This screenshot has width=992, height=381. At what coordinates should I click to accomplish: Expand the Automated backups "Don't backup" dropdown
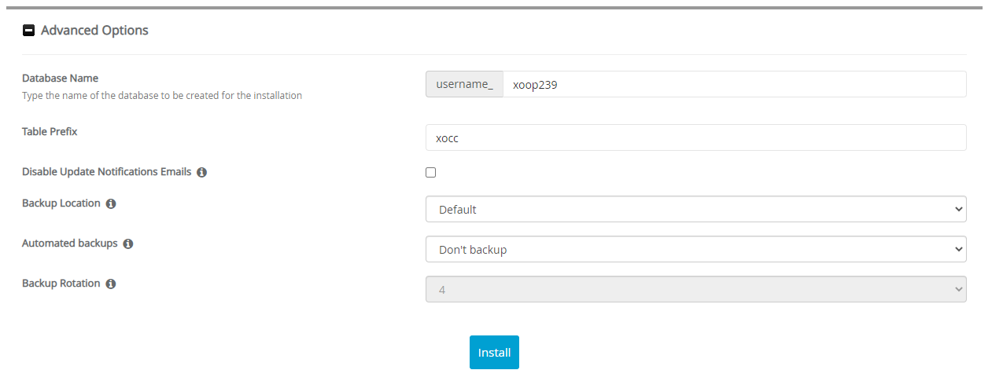pos(695,250)
